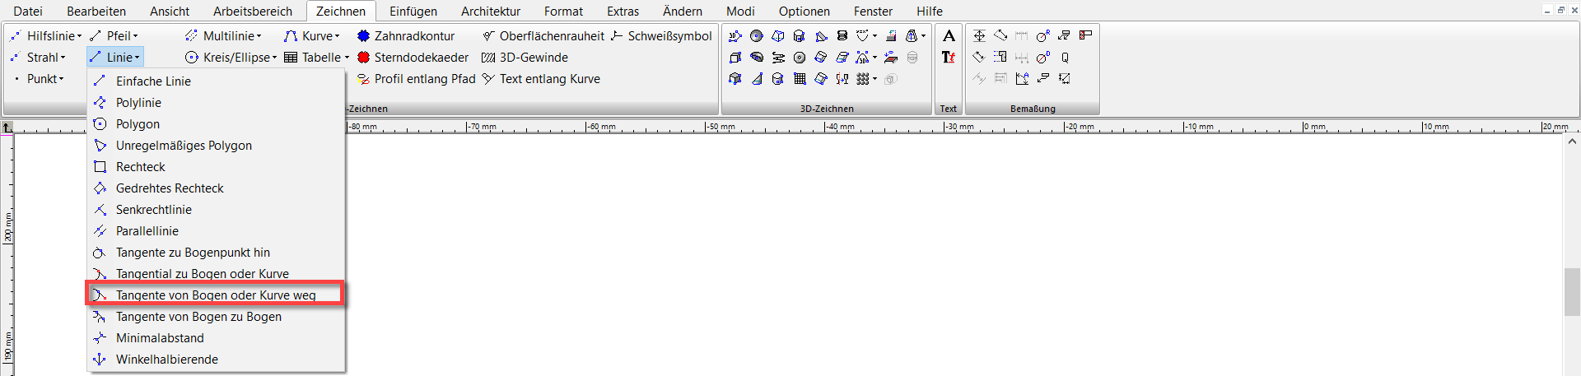
Task: Select the 3D wedge tool icon
Action: pyautogui.click(x=821, y=36)
